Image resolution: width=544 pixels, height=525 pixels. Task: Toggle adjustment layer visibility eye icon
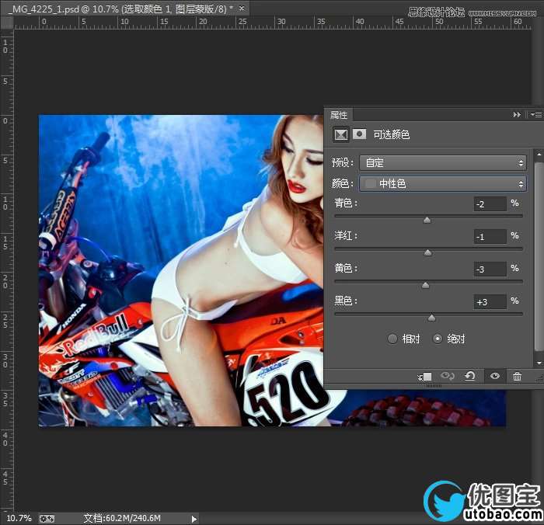point(495,376)
